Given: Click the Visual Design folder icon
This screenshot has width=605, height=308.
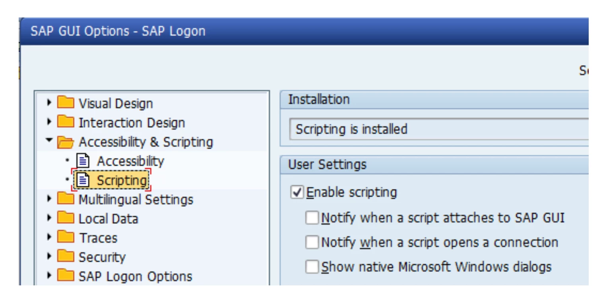Looking at the screenshot, I should click(66, 103).
